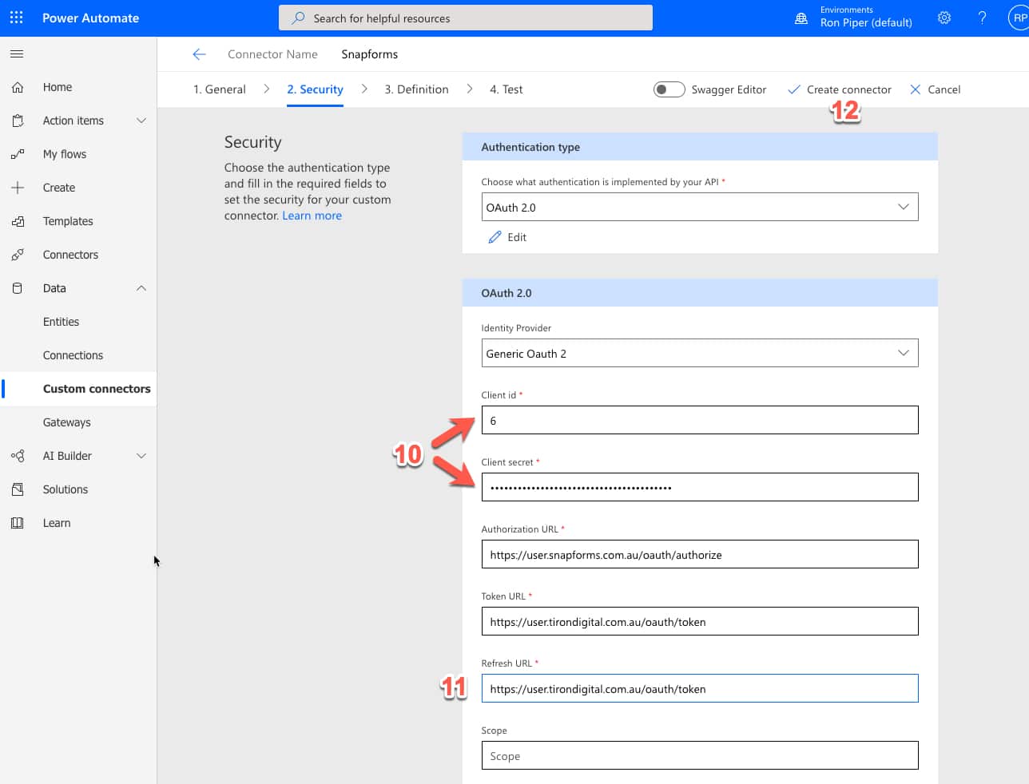Image resolution: width=1029 pixels, height=784 pixels.
Task: Click the Home icon in sidebar
Action: (x=18, y=87)
